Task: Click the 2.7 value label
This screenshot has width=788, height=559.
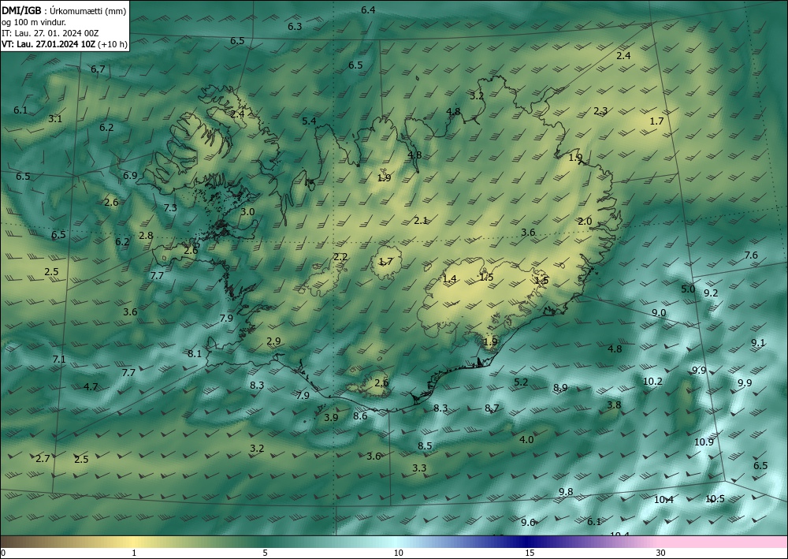Action: point(43,458)
